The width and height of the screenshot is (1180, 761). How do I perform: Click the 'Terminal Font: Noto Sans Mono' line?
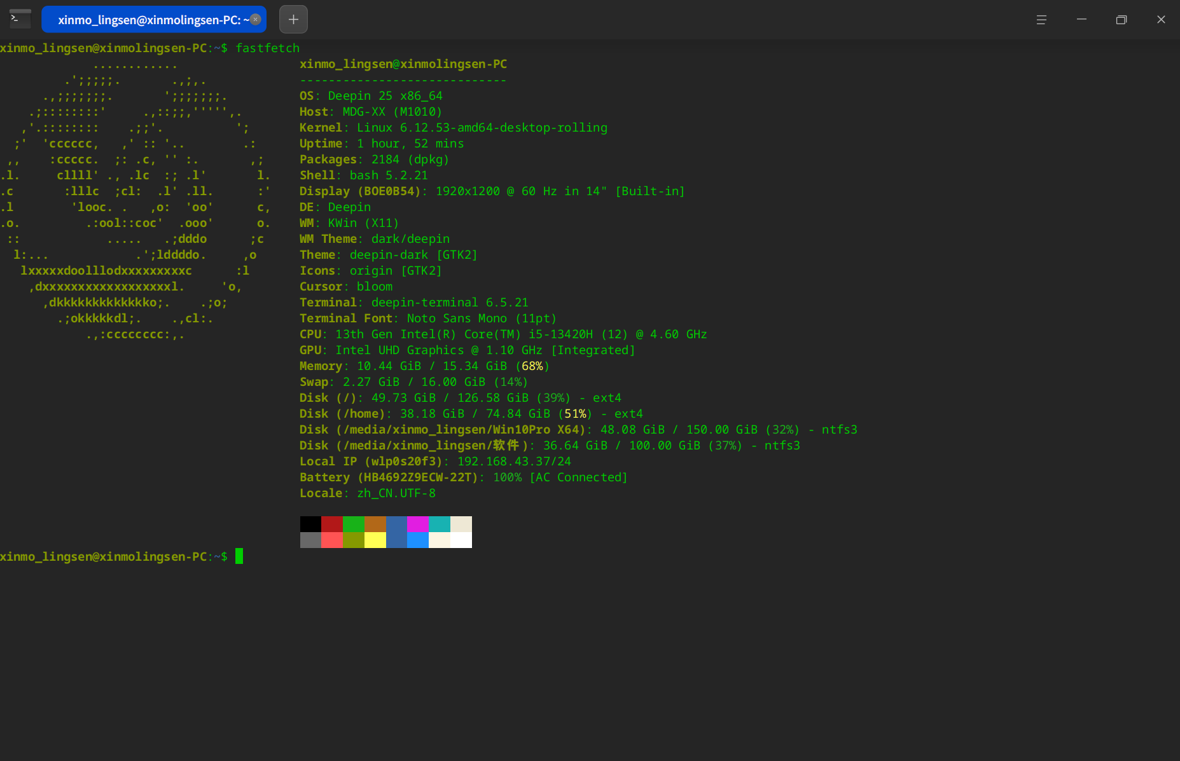(428, 319)
